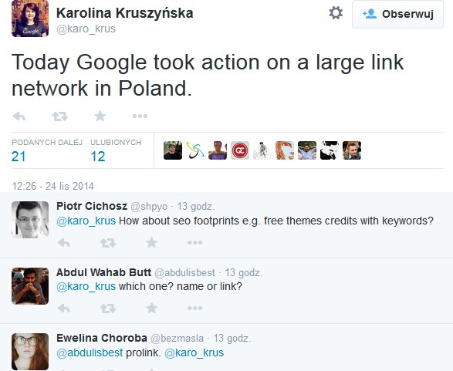453x371 pixels.
Task: View the 12 favorites count
Action: (x=98, y=157)
